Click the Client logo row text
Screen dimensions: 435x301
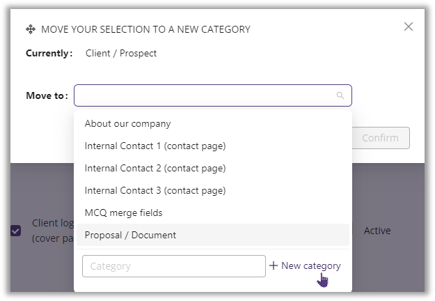(x=52, y=230)
